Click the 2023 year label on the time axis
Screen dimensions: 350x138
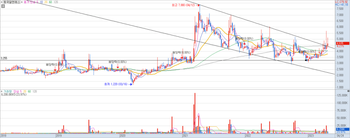click(311, 135)
